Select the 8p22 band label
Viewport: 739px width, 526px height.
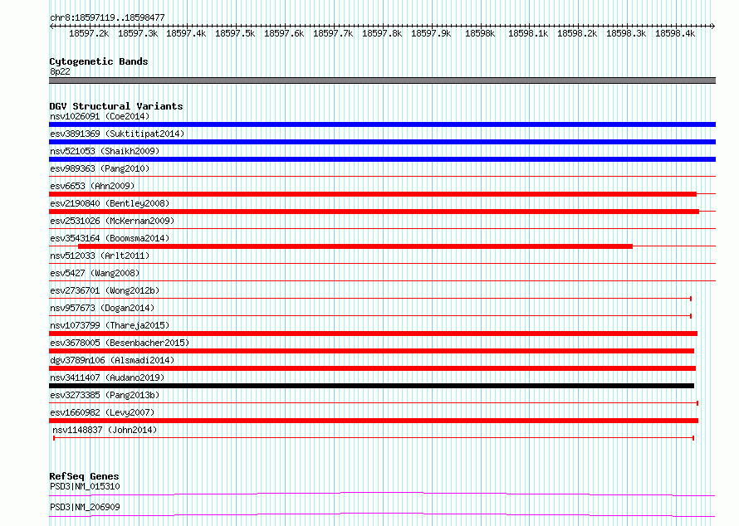pyautogui.click(x=60, y=71)
